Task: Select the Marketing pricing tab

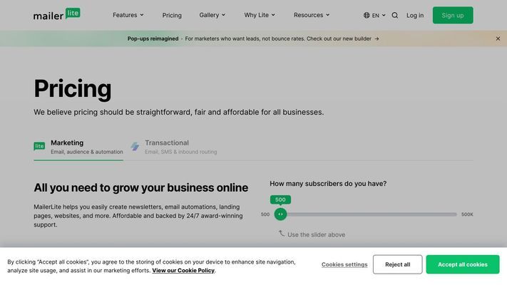Action: tap(78, 147)
